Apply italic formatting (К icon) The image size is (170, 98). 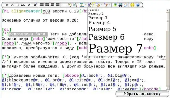(x=12, y=5)
